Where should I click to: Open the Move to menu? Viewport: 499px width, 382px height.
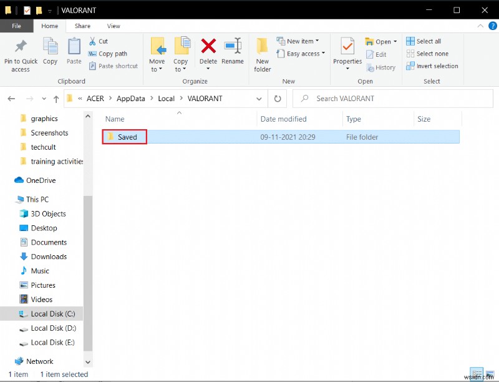[x=157, y=55]
